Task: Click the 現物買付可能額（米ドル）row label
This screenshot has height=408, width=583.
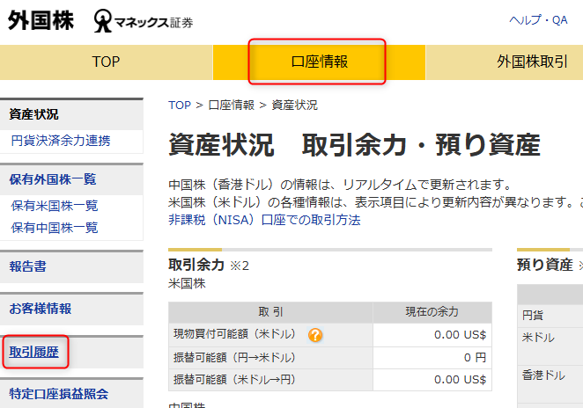Action: 234,334
